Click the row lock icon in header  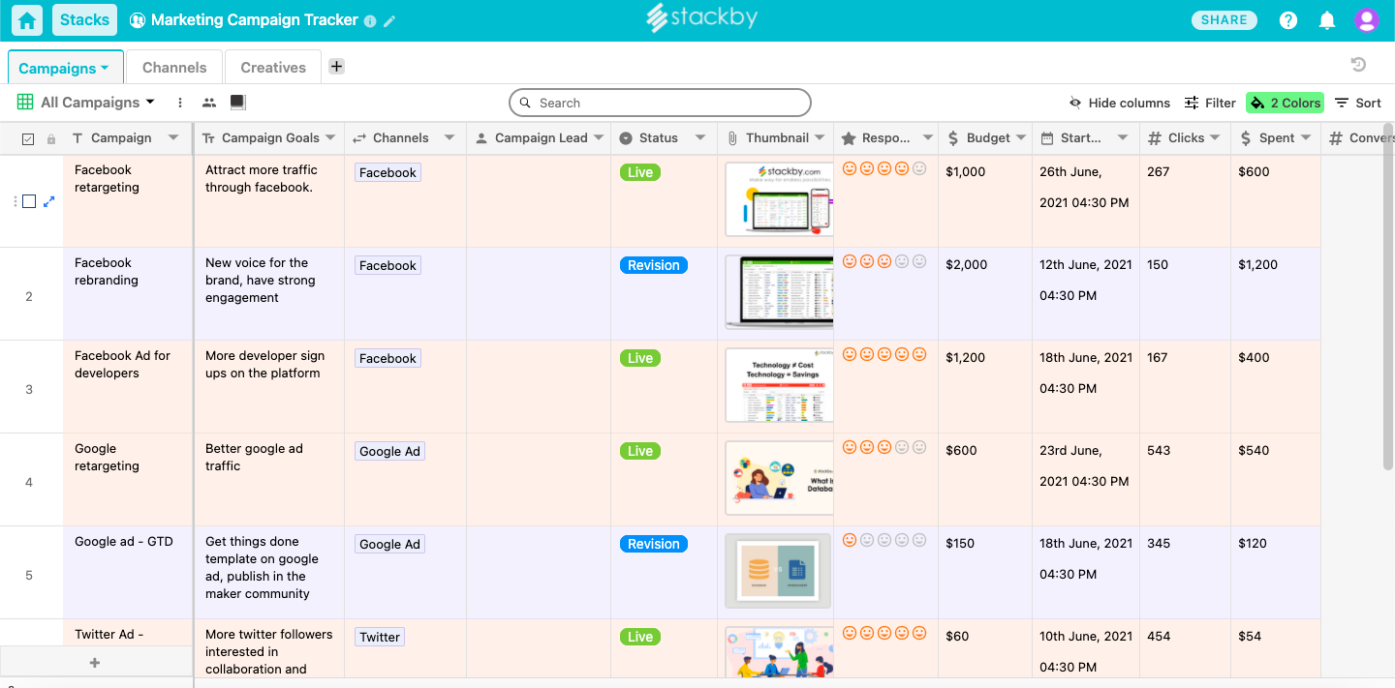click(x=51, y=139)
